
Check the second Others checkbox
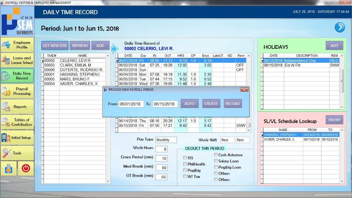click(216, 179)
